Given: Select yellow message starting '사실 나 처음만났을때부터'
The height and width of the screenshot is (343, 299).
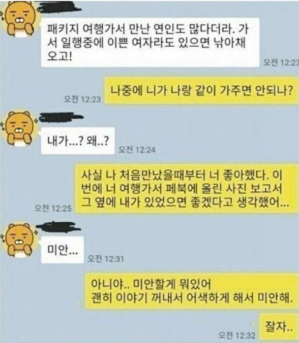Looking at the screenshot, I should coord(186,189).
